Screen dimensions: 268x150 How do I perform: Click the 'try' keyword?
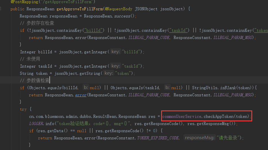23,109
